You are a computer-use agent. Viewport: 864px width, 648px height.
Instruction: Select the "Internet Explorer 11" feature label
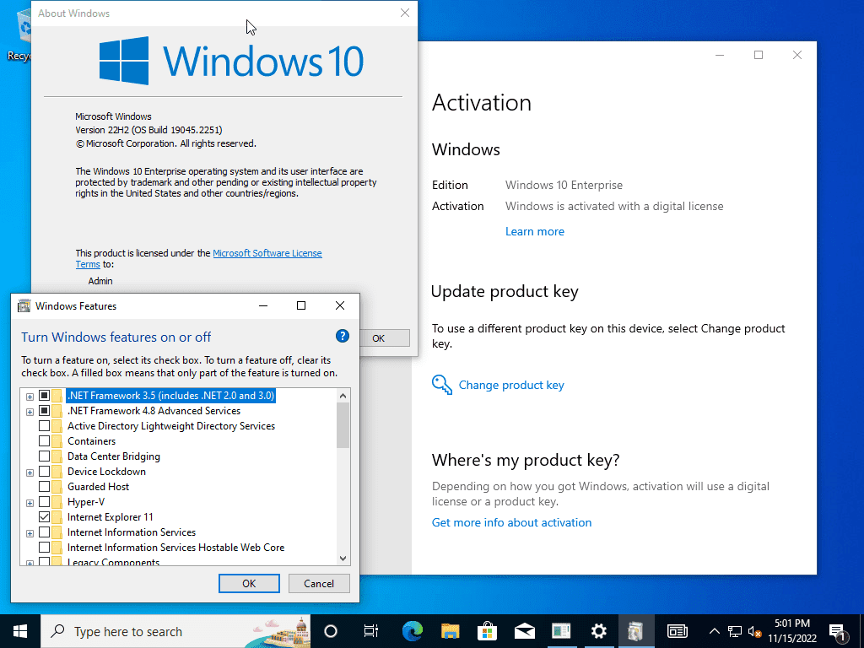[x=111, y=517]
